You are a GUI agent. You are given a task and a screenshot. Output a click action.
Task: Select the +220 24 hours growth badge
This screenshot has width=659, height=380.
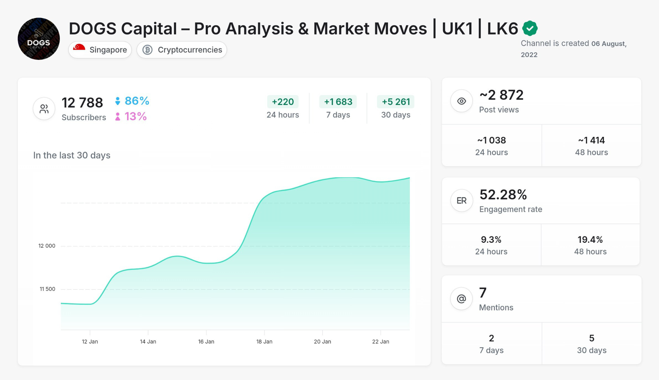pos(283,102)
